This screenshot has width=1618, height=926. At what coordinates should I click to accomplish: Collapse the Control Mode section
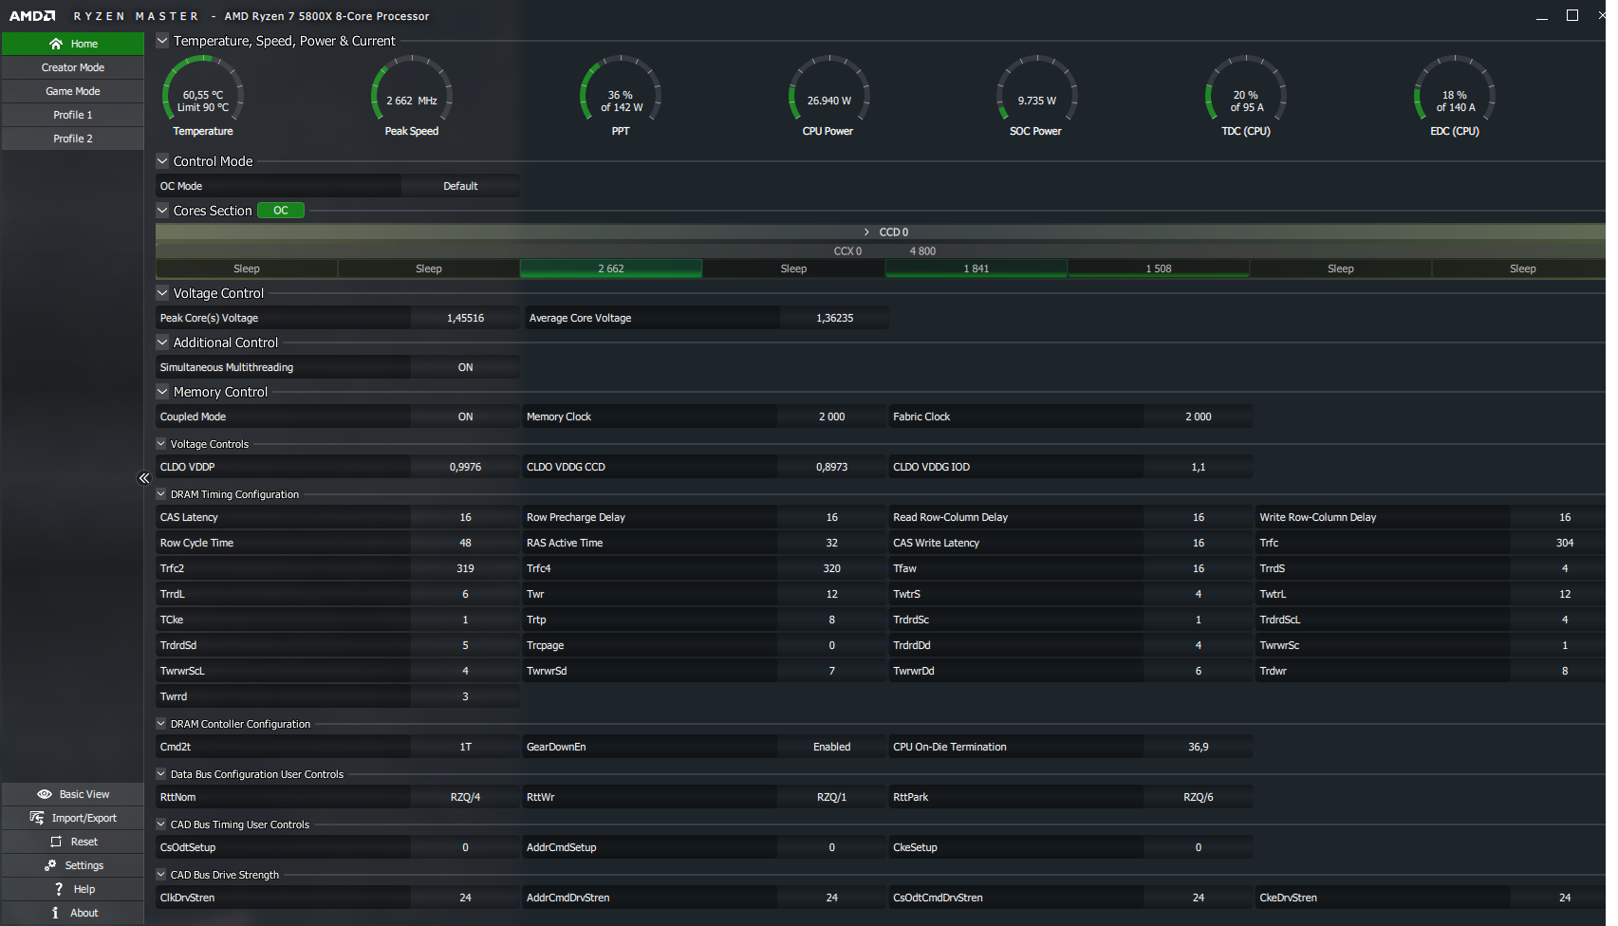(162, 161)
